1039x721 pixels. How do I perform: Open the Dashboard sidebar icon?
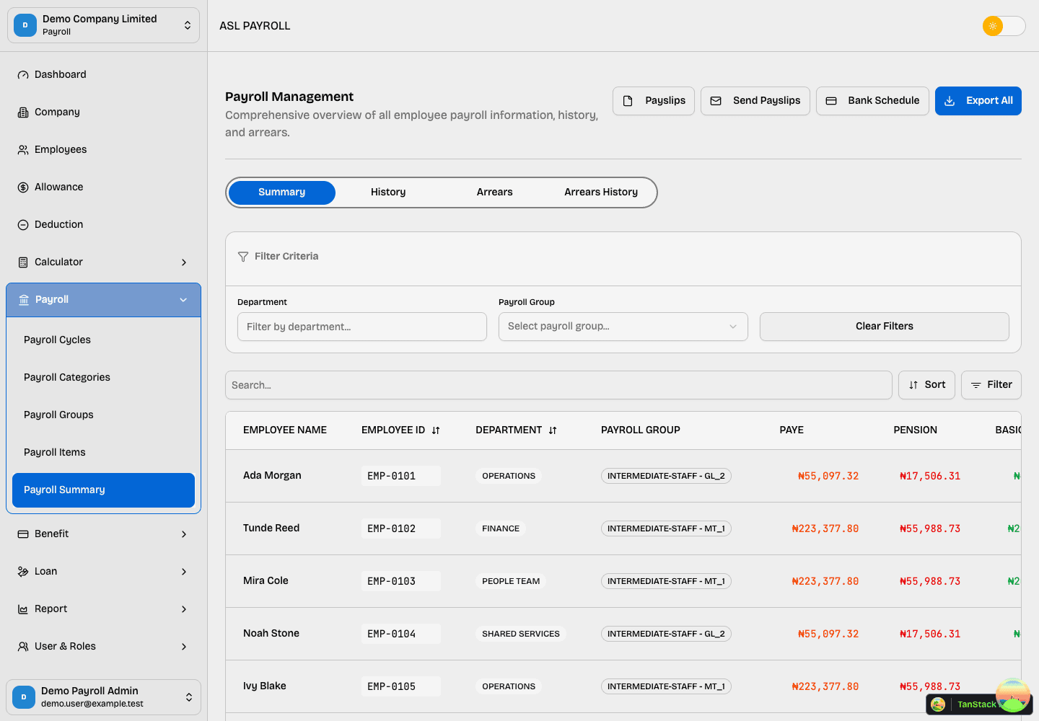(23, 74)
